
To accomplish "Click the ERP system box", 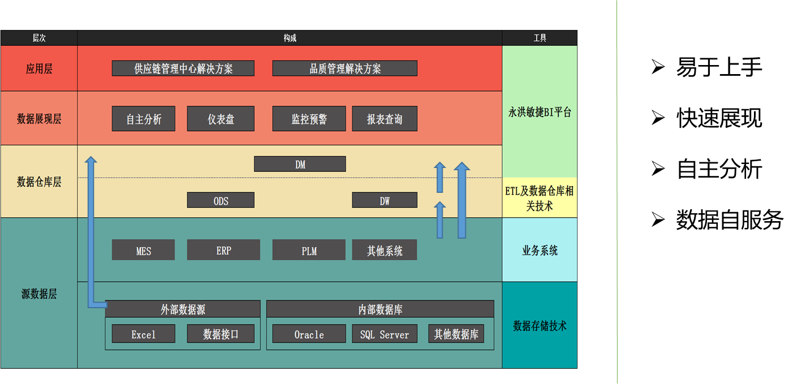I will (x=224, y=250).
